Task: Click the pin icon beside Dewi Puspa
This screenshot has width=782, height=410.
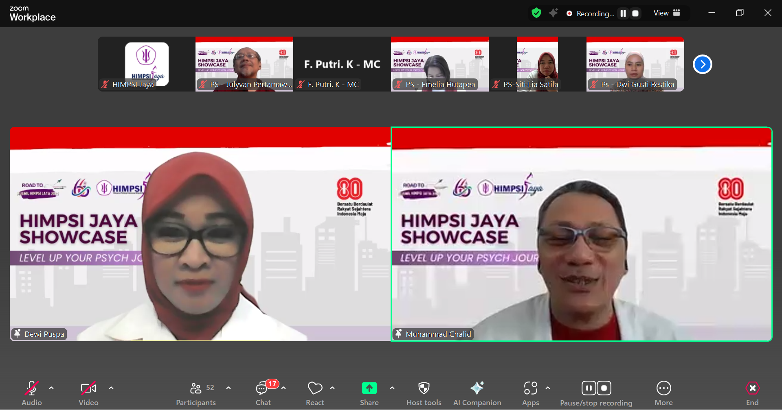Action: tap(17, 334)
